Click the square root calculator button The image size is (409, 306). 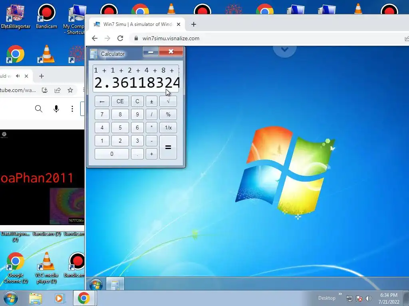point(168,101)
